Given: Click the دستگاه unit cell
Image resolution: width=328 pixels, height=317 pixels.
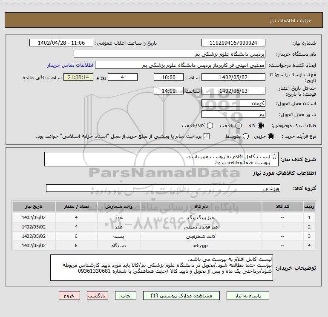Looking at the screenshot, I should click(x=118, y=246).
